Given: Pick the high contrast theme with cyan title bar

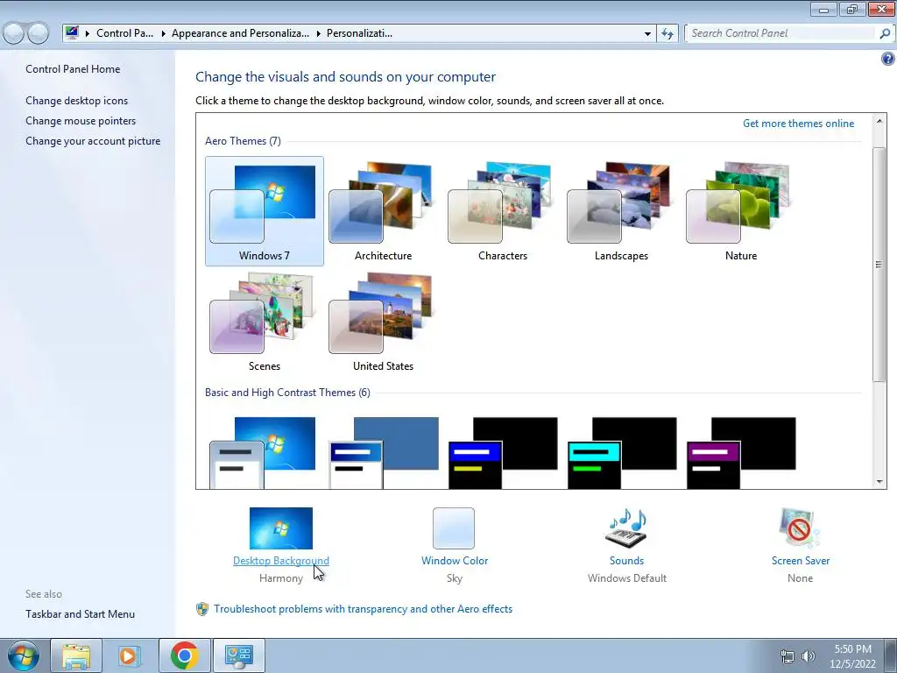Looking at the screenshot, I should (621, 452).
